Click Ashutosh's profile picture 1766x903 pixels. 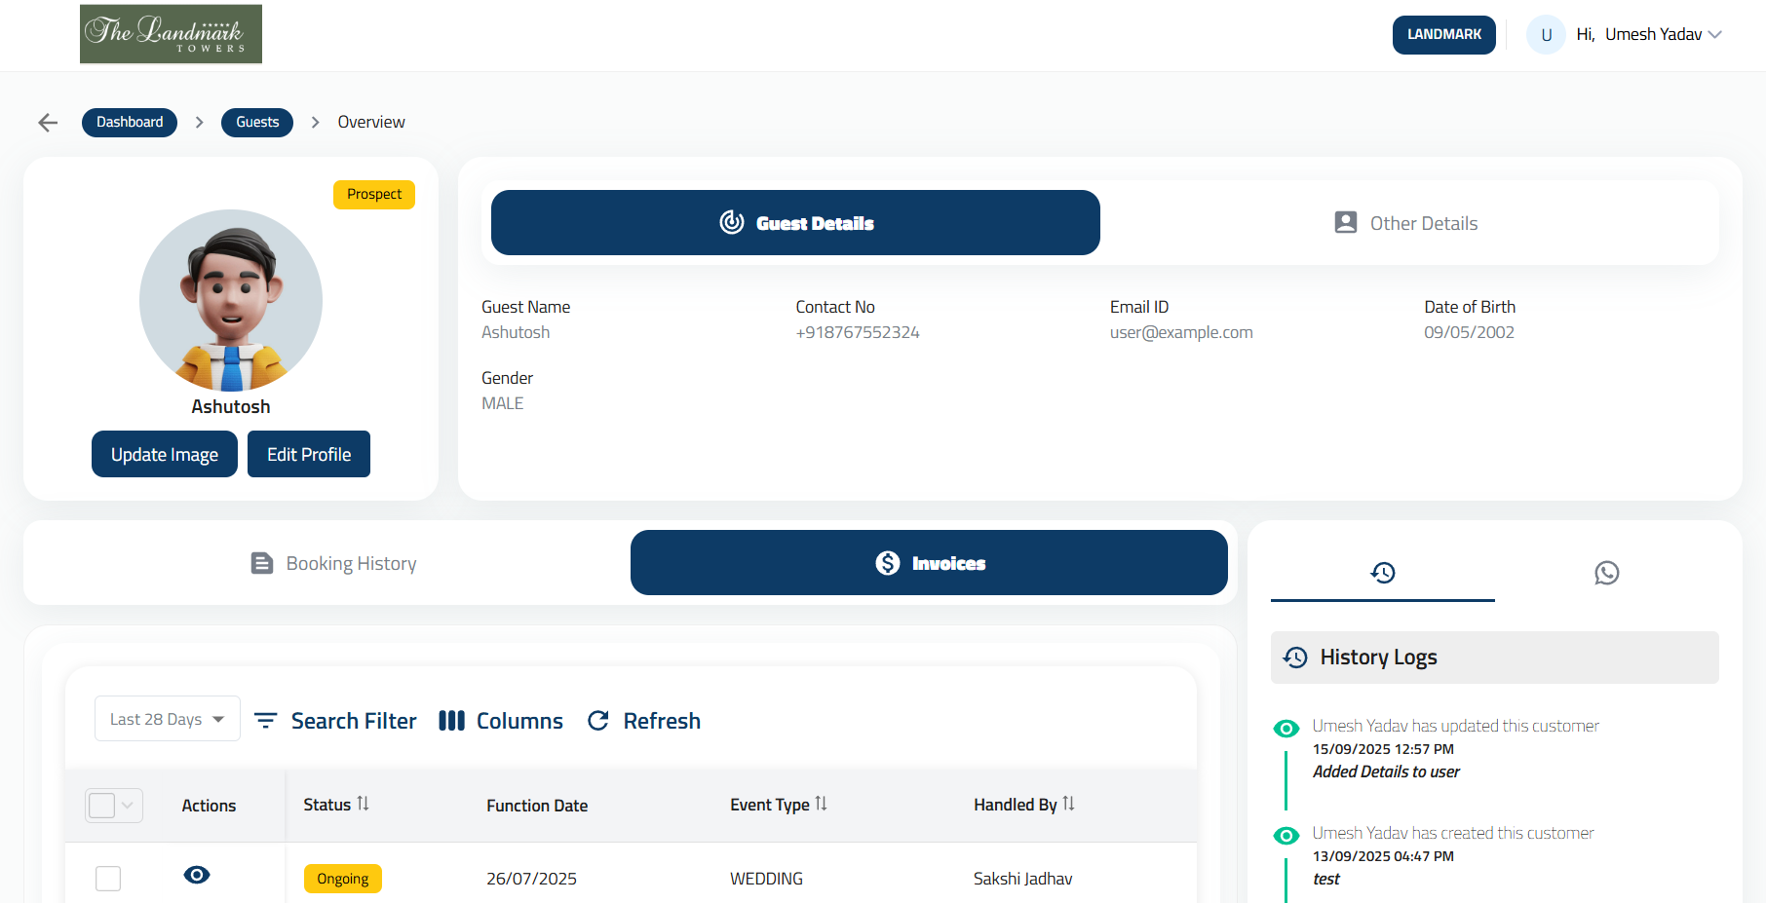coord(230,300)
